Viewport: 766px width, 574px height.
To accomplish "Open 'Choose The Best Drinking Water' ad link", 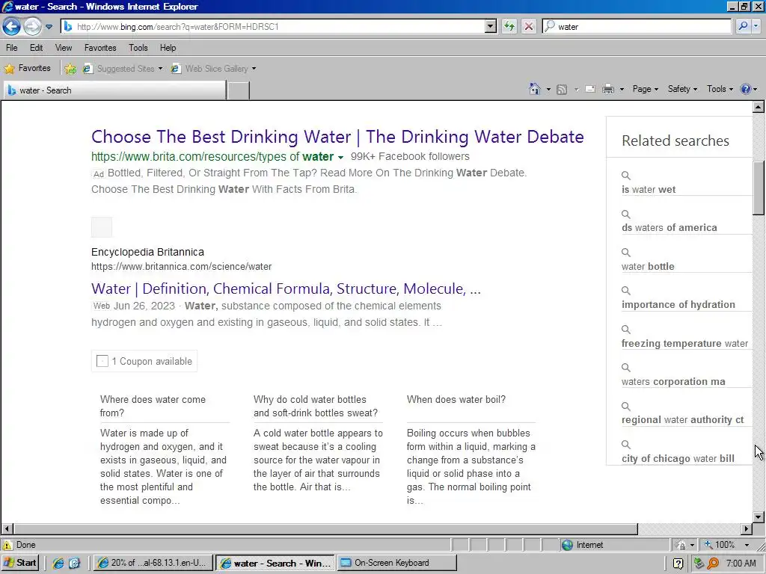I will pyautogui.click(x=337, y=137).
